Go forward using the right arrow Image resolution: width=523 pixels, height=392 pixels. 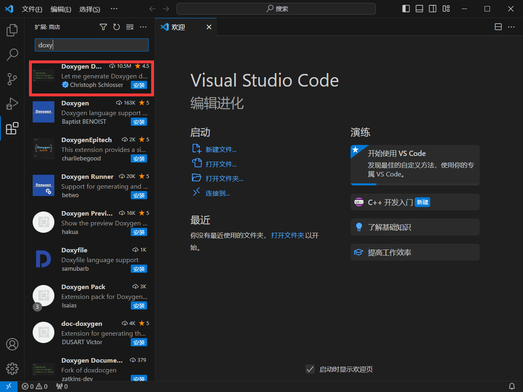[166, 9]
